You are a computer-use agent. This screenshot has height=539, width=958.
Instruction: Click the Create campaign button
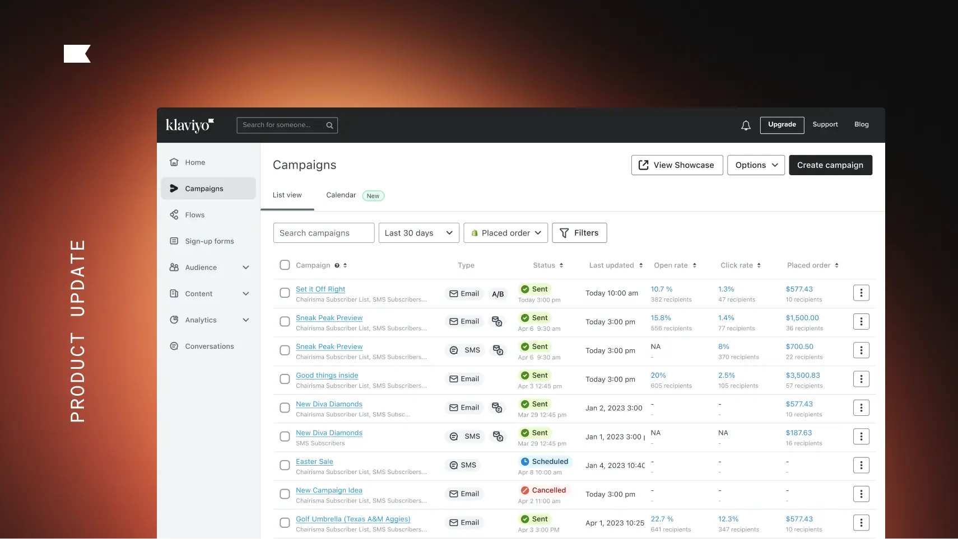click(x=830, y=165)
